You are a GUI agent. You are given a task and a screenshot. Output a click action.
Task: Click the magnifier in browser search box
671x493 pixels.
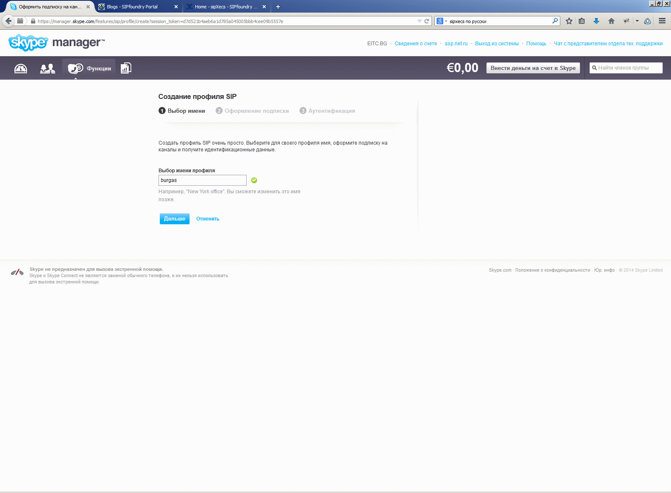(555, 21)
